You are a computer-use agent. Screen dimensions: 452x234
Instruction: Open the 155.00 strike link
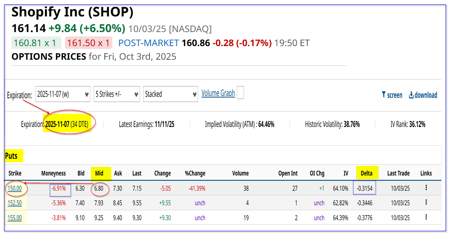[14, 218]
